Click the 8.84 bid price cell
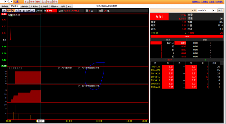226x124 pixels. tap(184, 53)
